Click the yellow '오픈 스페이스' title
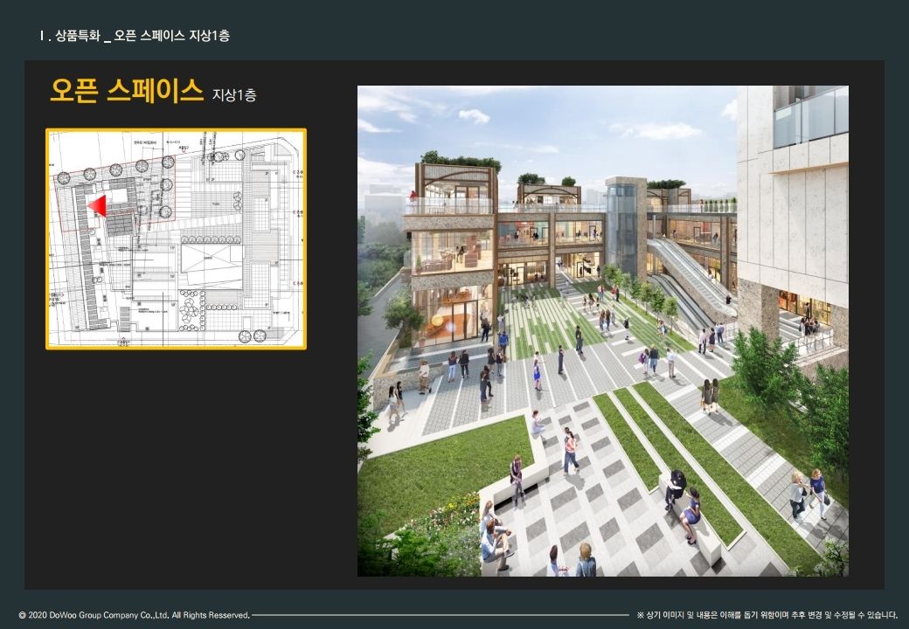This screenshot has width=909, height=629. tap(127, 92)
